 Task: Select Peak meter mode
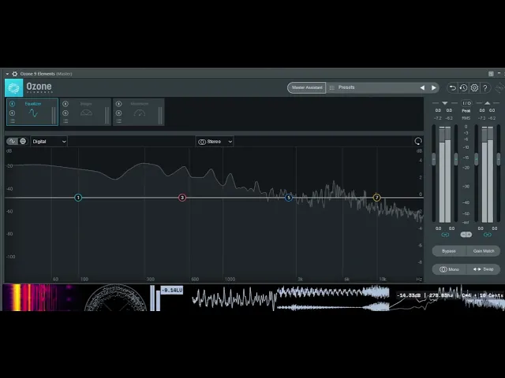pos(466,110)
